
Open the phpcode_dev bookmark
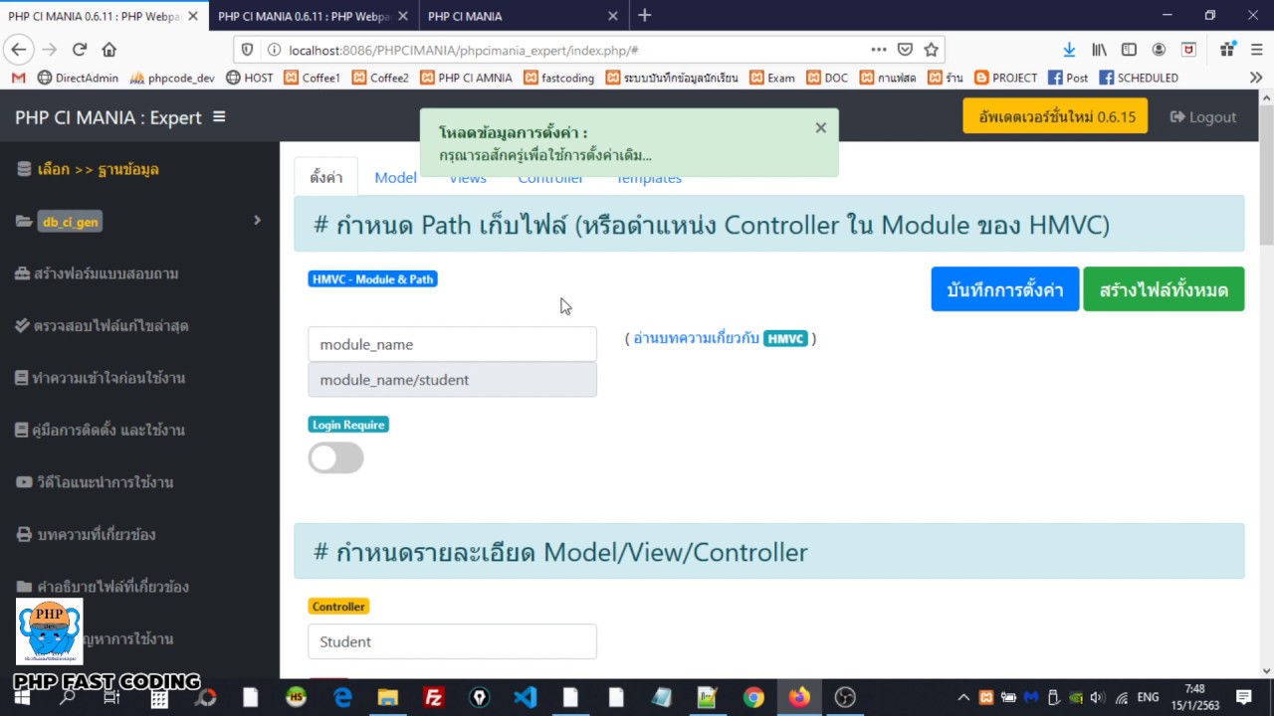point(172,78)
